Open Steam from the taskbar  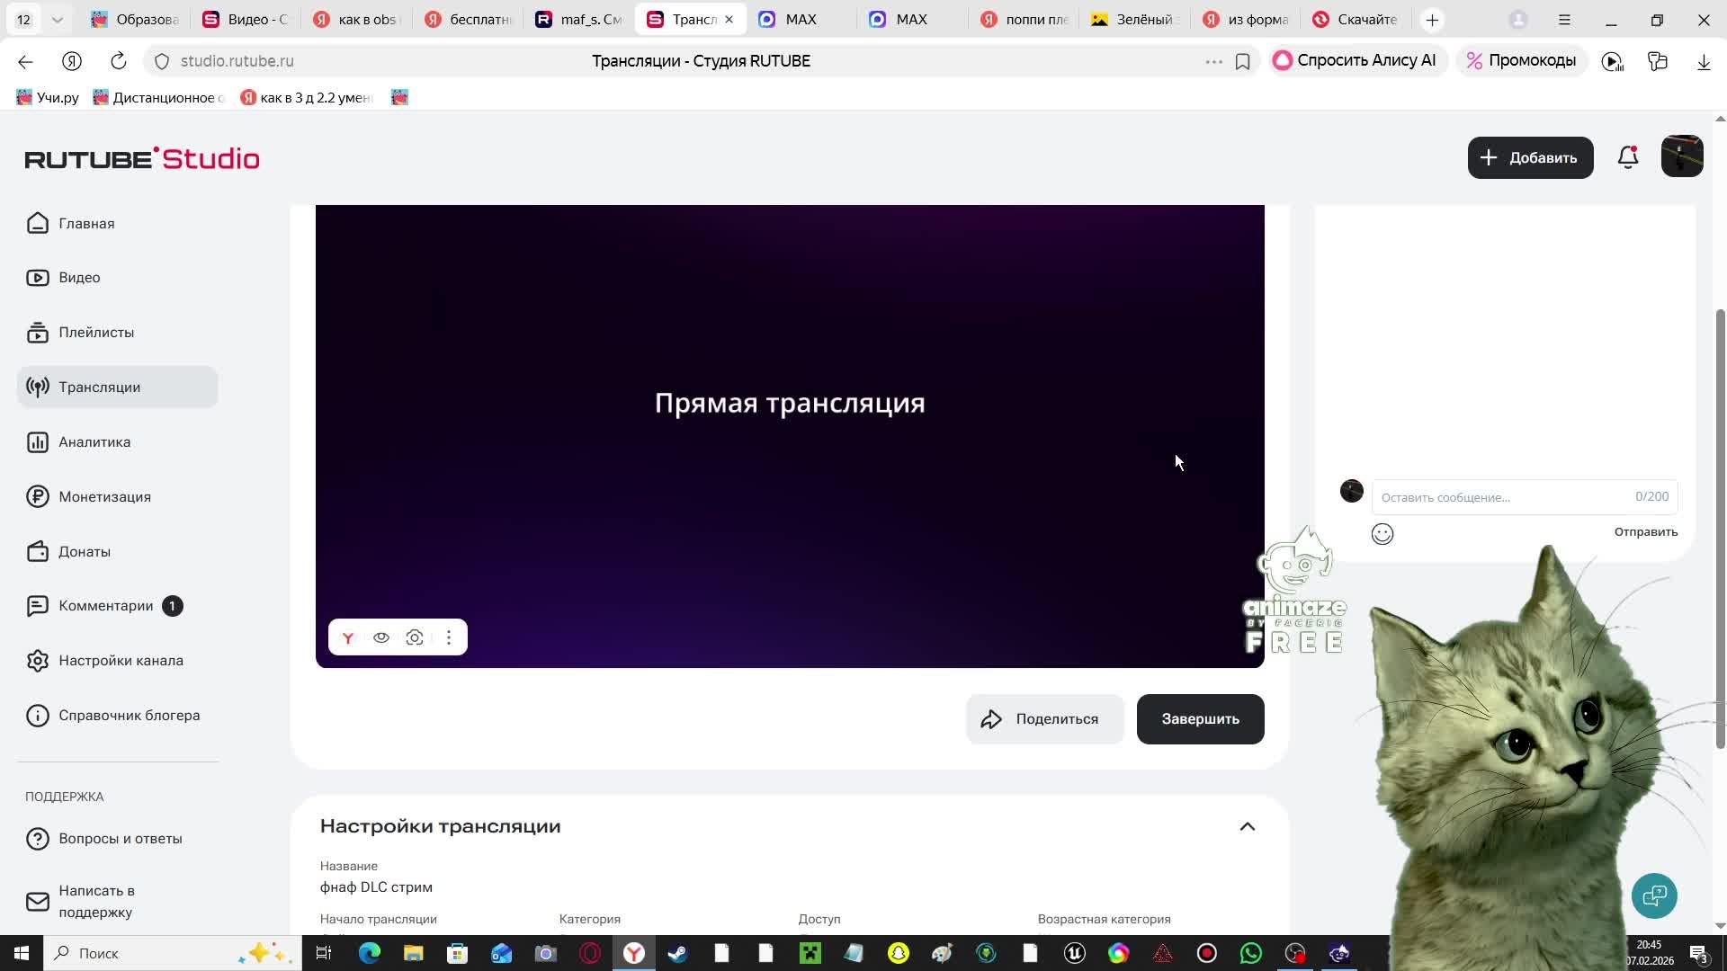(677, 953)
